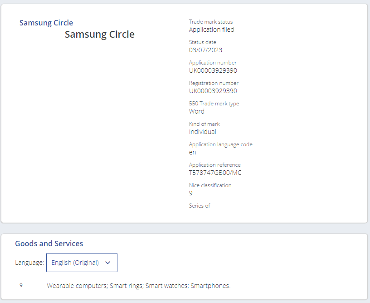Click the Application filed status value
Viewport: 370px width, 303px height.
coord(211,30)
